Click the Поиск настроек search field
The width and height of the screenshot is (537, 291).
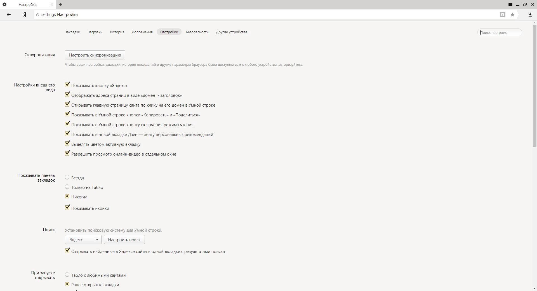click(500, 32)
